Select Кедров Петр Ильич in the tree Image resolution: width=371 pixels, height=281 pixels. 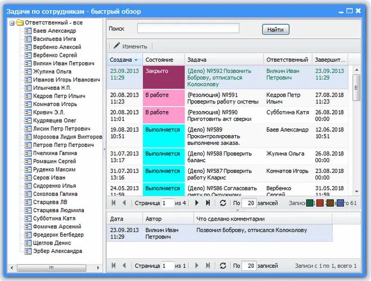pyautogui.click(x=59, y=96)
